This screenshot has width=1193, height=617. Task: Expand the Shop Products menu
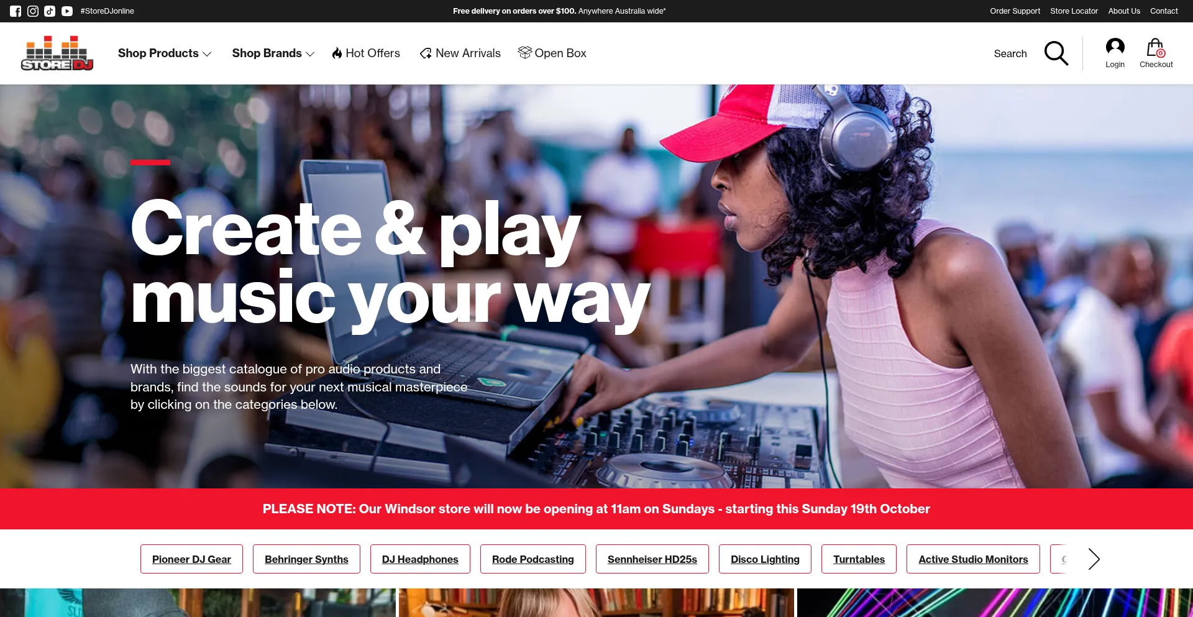tap(165, 53)
